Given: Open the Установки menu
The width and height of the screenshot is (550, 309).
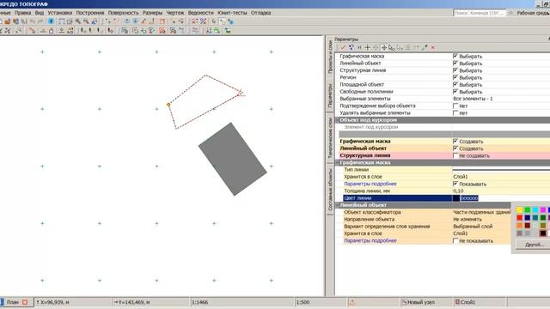Looking at the screenshot, I should point(59,13).
